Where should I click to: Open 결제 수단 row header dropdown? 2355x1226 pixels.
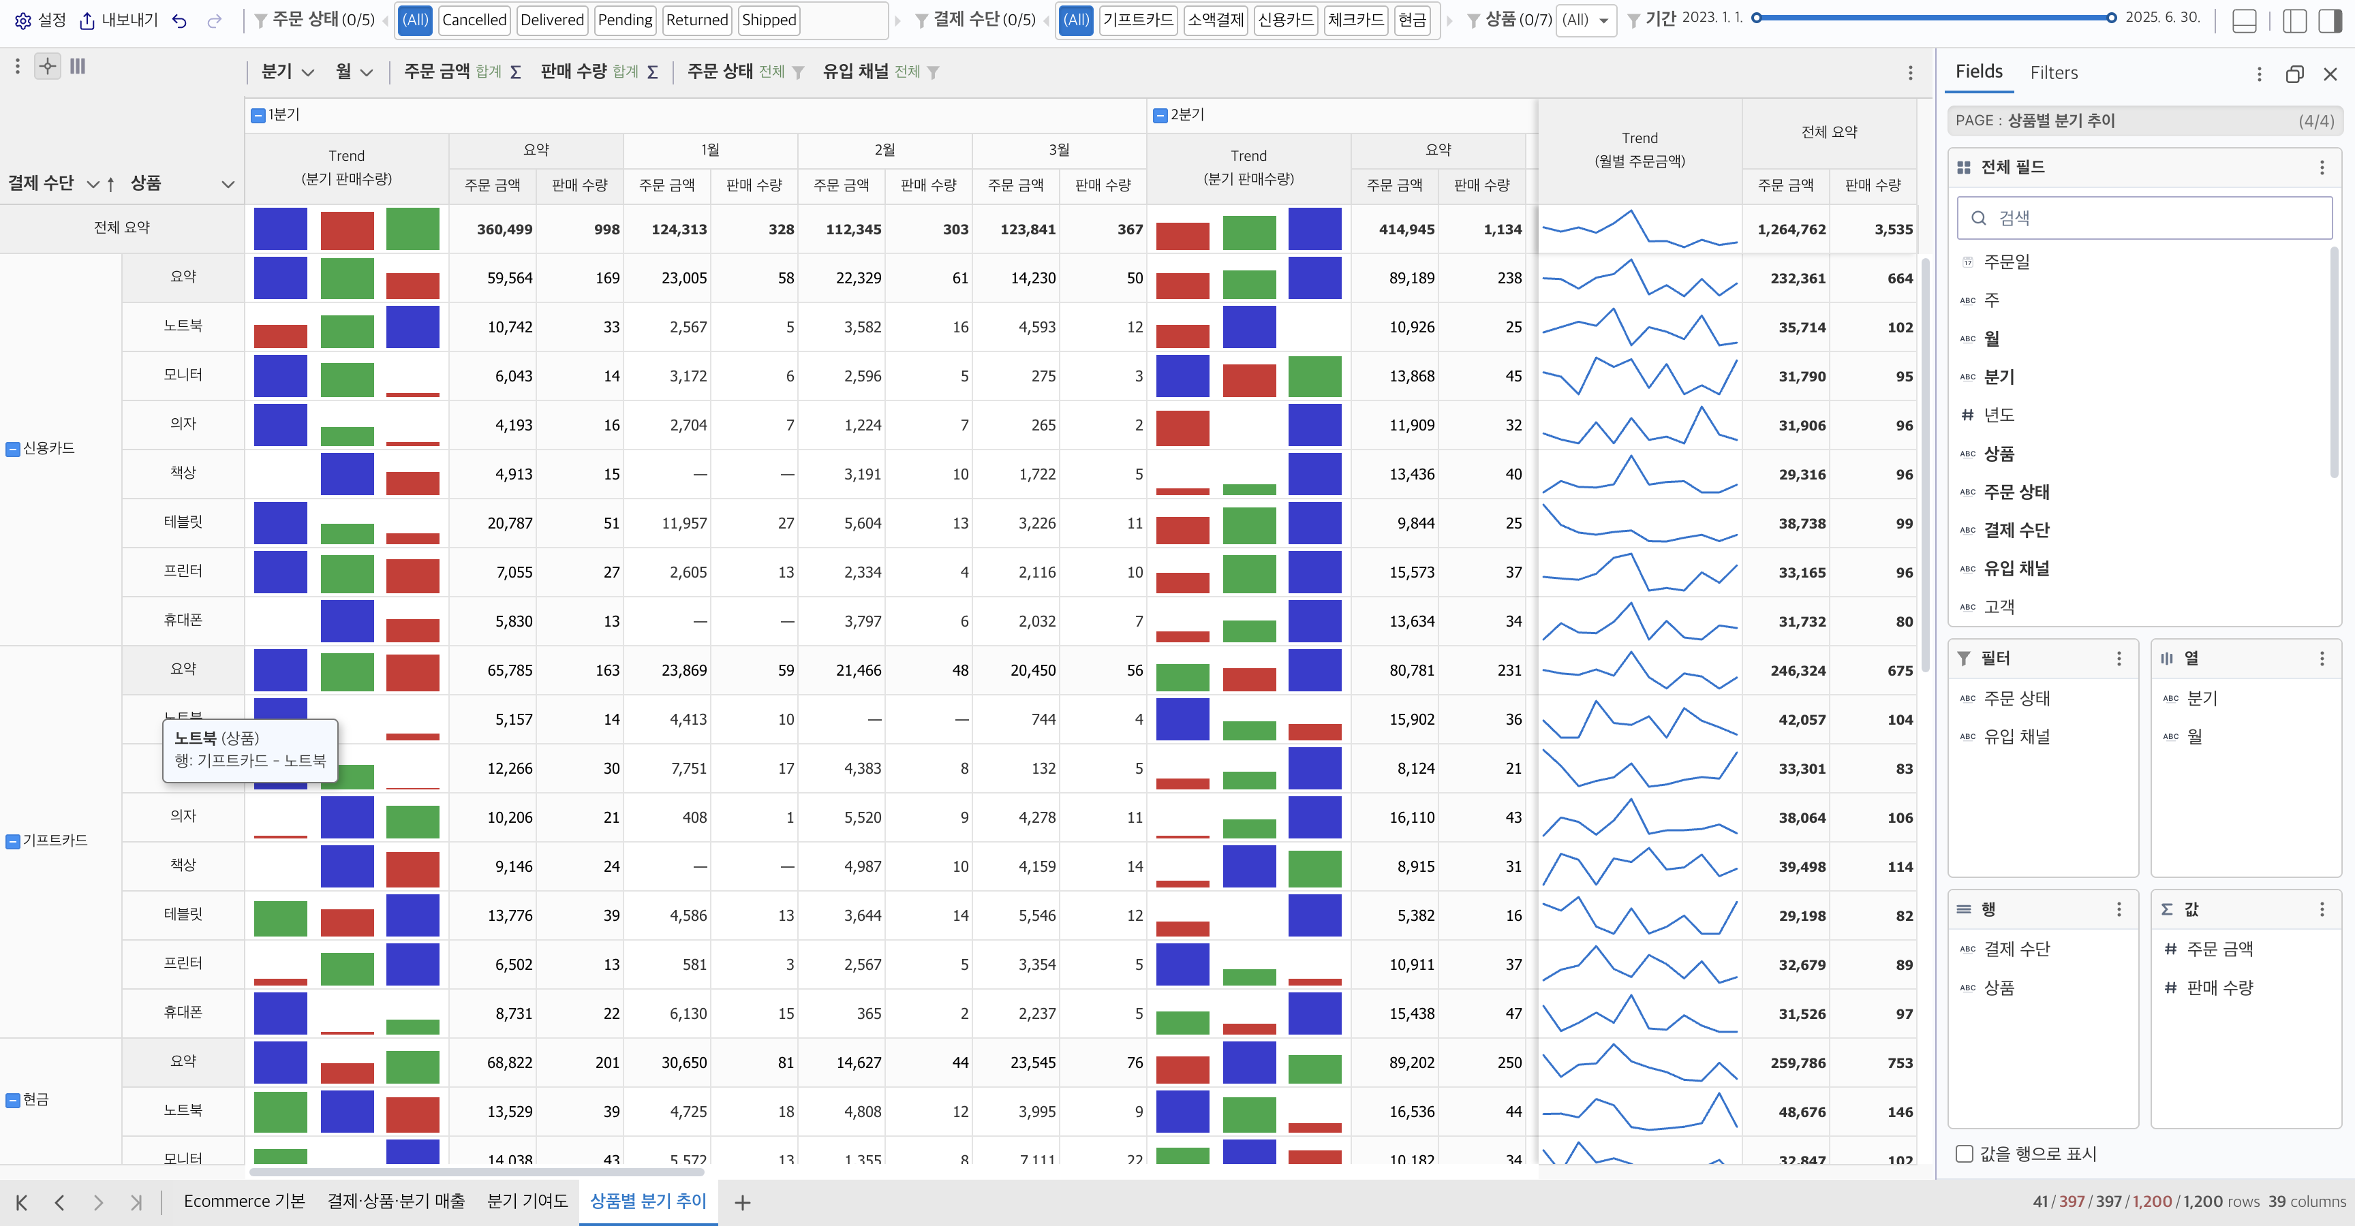93,184
